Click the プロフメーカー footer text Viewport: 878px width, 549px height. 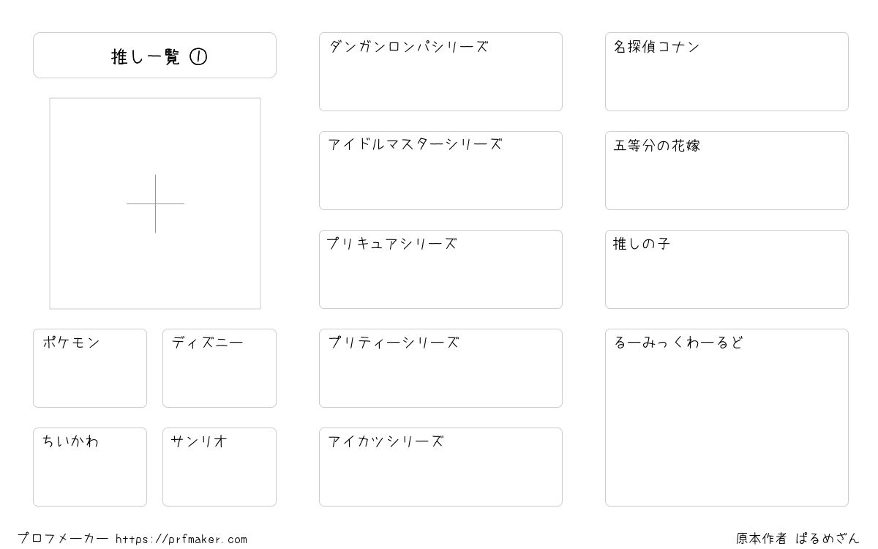(x=63, y=539)
